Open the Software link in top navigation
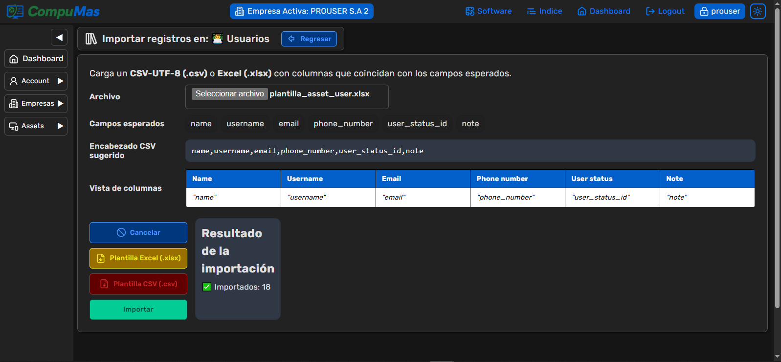The image size is (781, 362). tap(488, 11)
